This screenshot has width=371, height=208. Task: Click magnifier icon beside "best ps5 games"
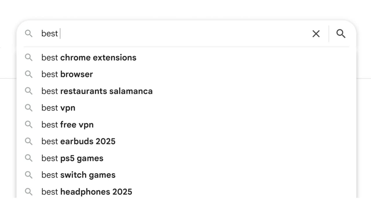click(29, 158)
